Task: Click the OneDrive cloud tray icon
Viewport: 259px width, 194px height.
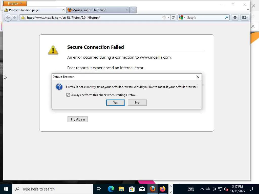Action: [x=208, y=189]
